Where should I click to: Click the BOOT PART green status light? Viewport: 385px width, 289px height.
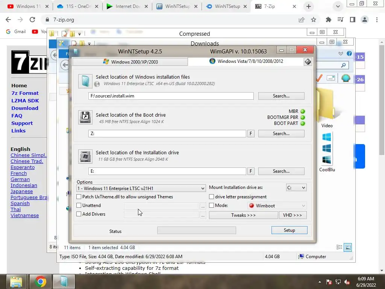[303, 123]
